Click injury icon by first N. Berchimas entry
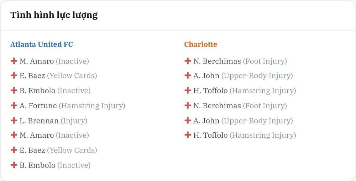Image resolution: width=356 pixels, height=181 pixels. tap(188, 61)
